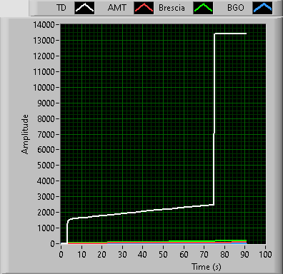Click the Amplitude y-axis label
Image resolution: width=283 pixels, height=274 pixels.
[25, 134]
